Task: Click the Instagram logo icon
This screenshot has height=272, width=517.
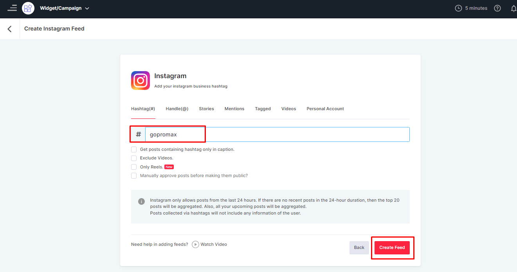Action: [141, 81]
